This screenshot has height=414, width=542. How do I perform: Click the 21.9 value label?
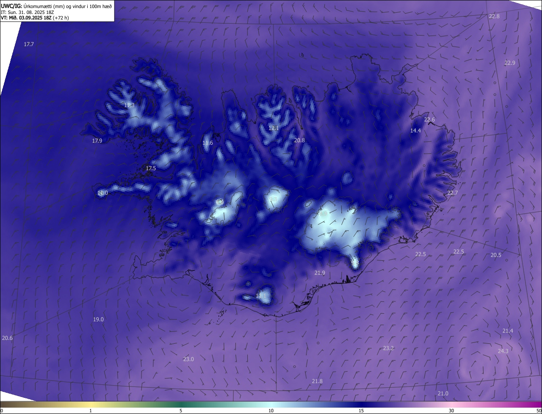(x=320, y=273)
